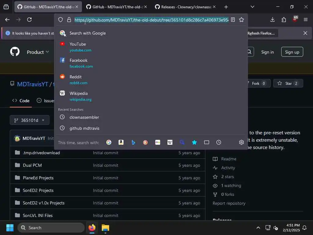Search this time with Google icon
Image resolution: width=313 pixels, height=235 pixels.
[x=109, y=142]
